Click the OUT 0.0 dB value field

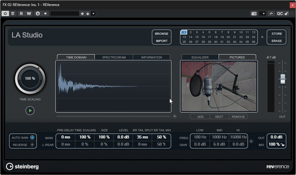coord(277,137)
